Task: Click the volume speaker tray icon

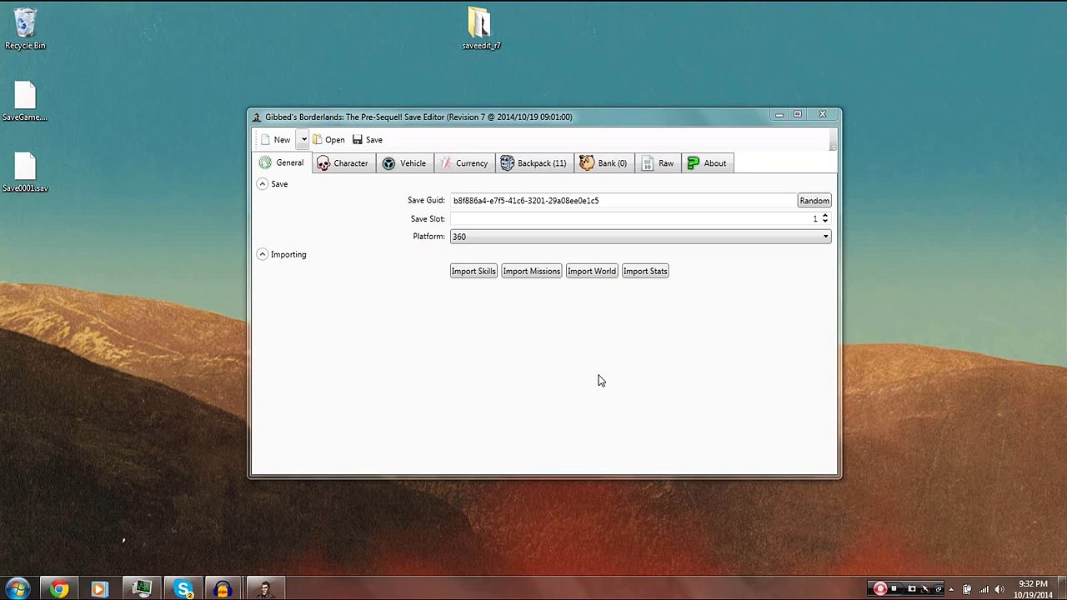Action: click(x=999, y=589)
